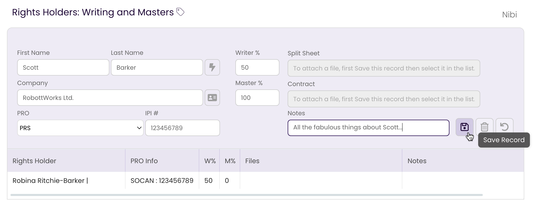Viewport: 534px width, 207px height.
Task: Click the Nibi label at top right
Action: click(x=509, y=15)
